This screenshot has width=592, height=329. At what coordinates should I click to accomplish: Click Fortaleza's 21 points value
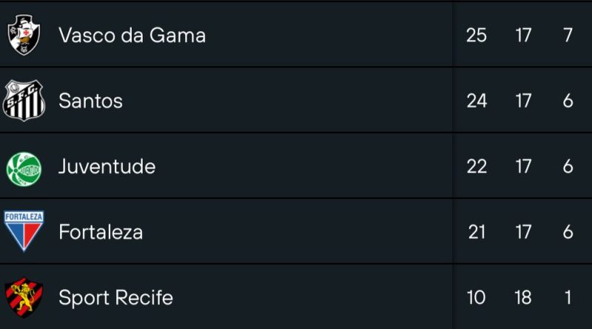tap(477, 232)
